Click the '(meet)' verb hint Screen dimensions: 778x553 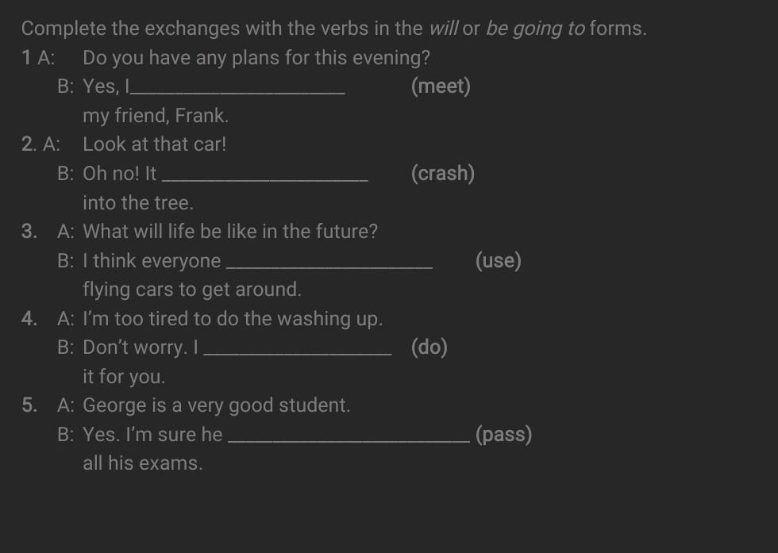click(x=441, y=86)
